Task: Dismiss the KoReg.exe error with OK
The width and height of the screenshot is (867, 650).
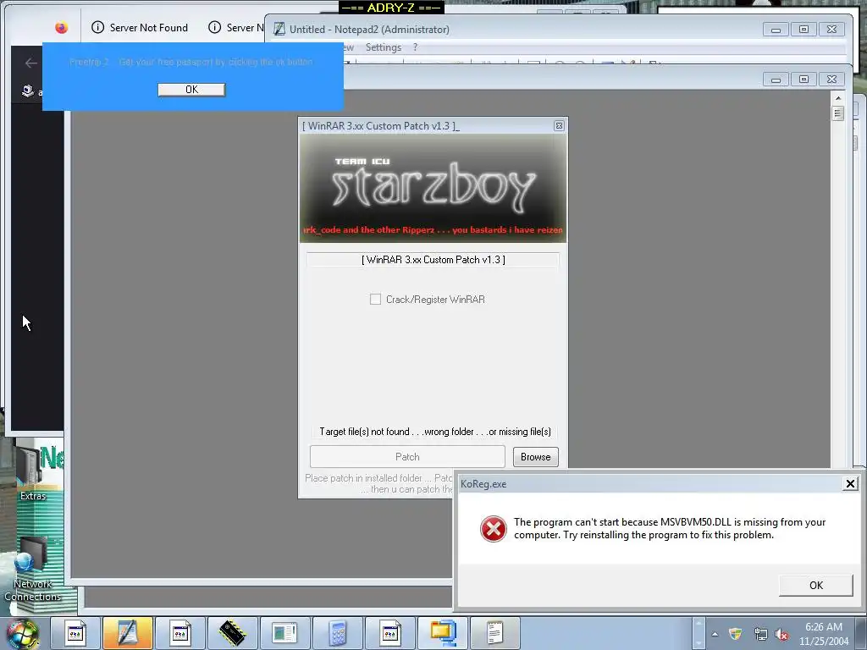Action: [x=815, y=586]
